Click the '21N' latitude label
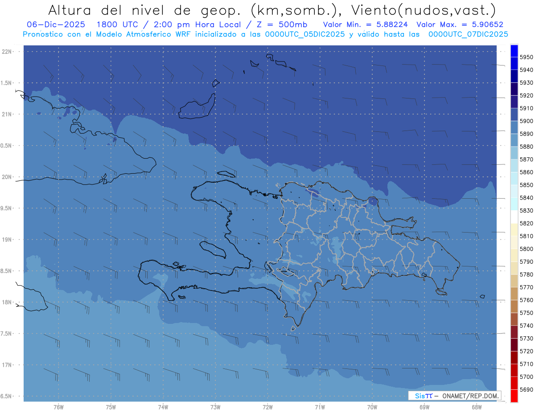The height and width of the screenshot is (413, 535). click(x=7, y=114)
